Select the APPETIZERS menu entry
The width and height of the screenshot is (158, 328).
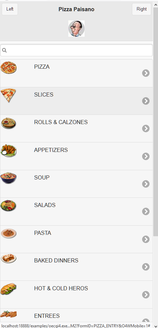(76, 156)
